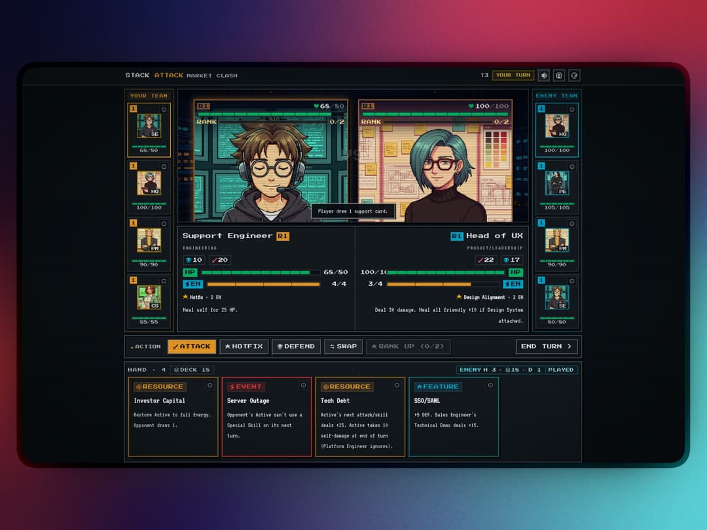Viewport: 707px width, 530px height.
Task: Select enemy SE portrait
Action: (557, 298)
